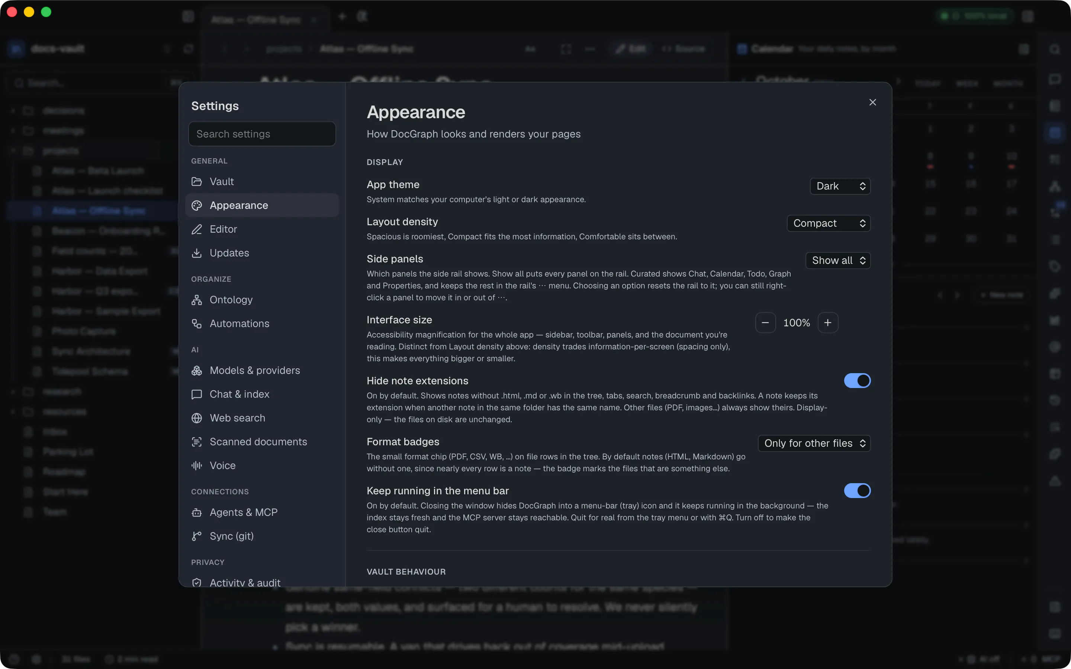The height and width of the screenshot is (669, 1071).
Task: Open the App theme Dark dropdown
Action: [x=840, y=186]
